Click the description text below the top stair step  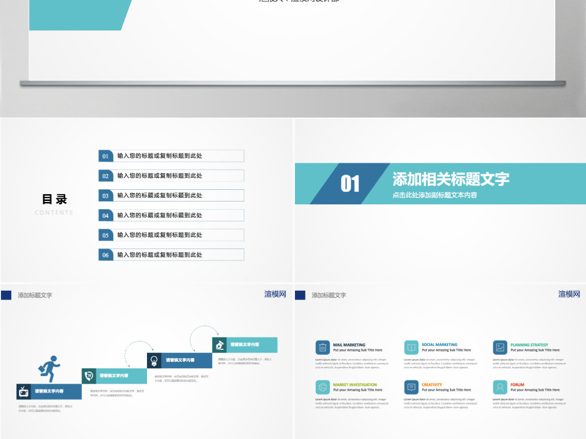245,361
